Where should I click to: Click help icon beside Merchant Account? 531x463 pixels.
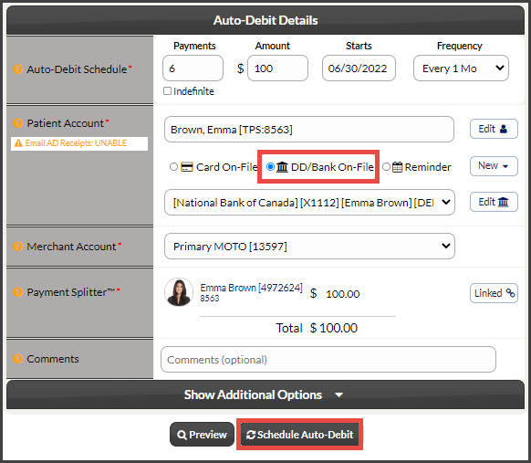17,247
